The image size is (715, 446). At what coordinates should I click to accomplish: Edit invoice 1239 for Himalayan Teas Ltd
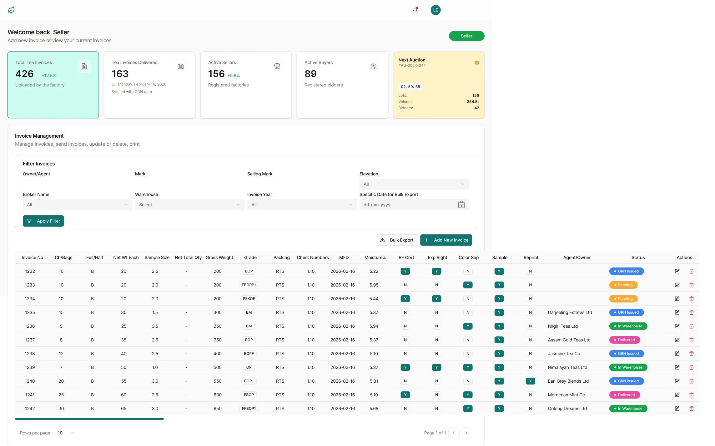[677, 367]
